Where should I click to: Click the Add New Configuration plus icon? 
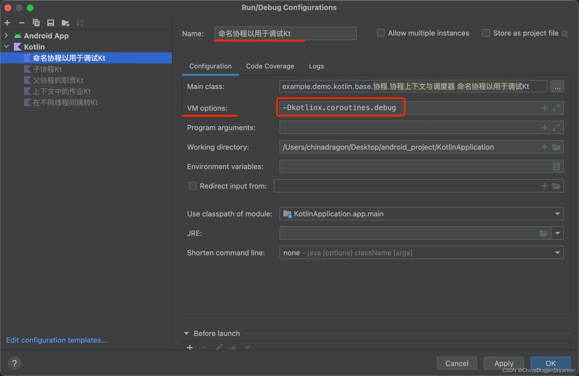pos(8,23)
